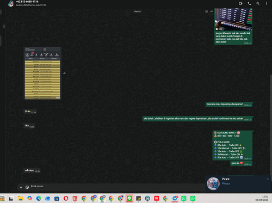Open the Veyn photo notification
This screenshot has height=203, width=272.
(238, 183)
